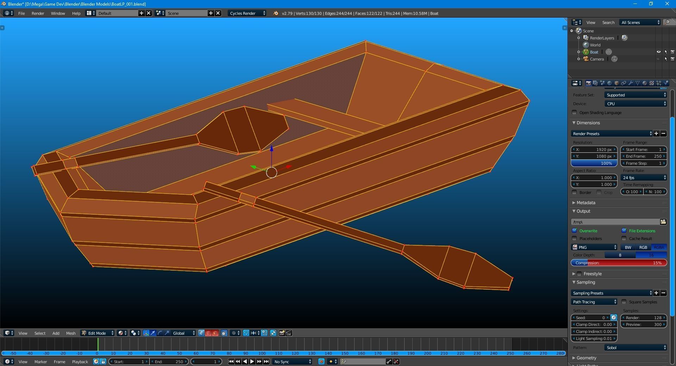This screenshot has height=366, width=676.
Task: Jump to the last frame button
Action: [x=267, y=361]
